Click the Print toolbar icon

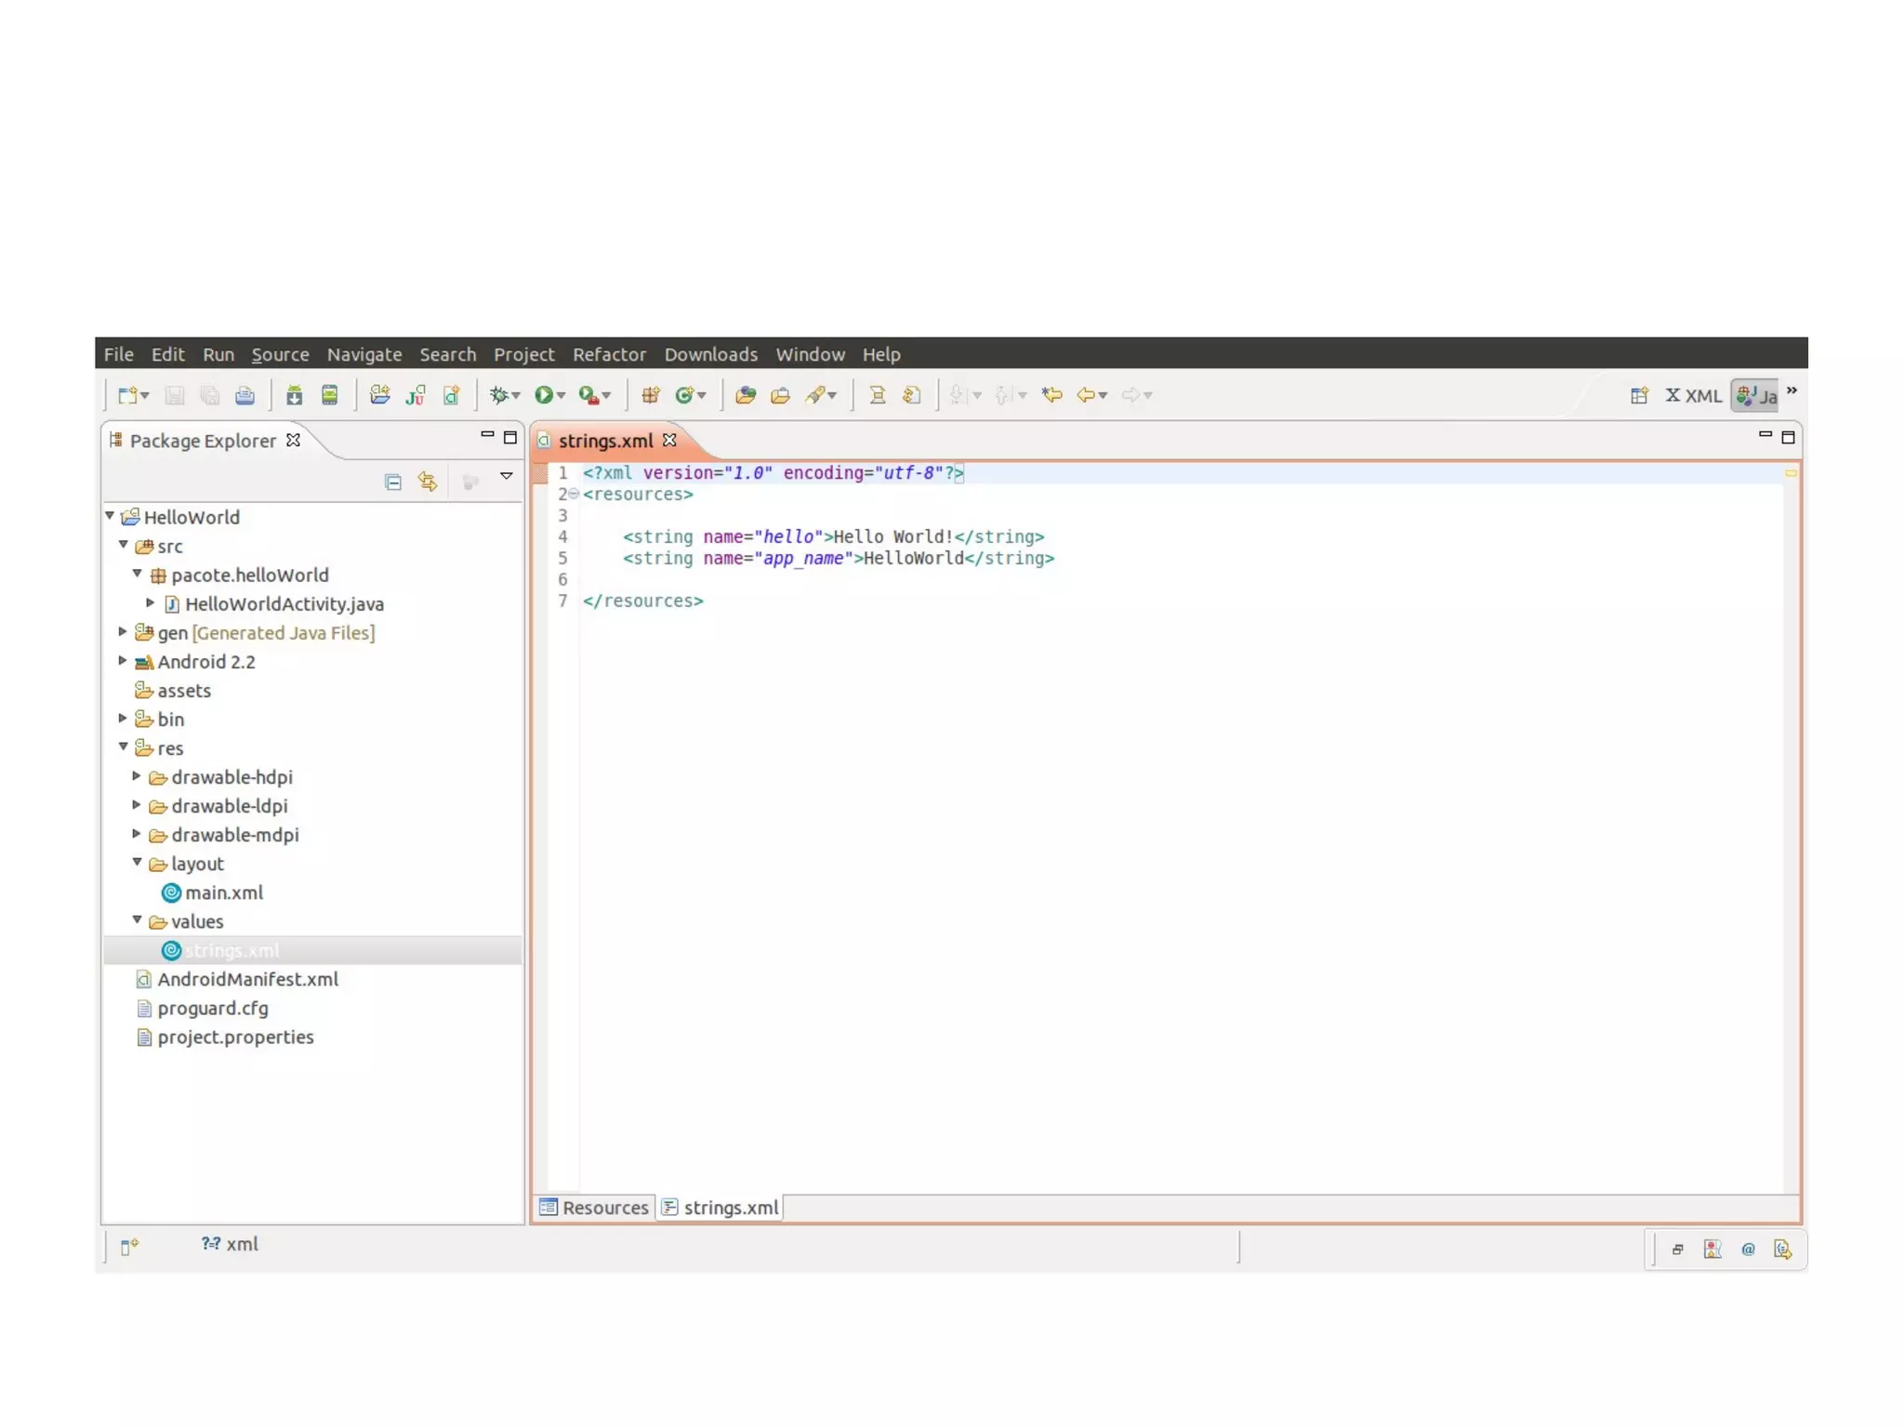tap(245, 395)
